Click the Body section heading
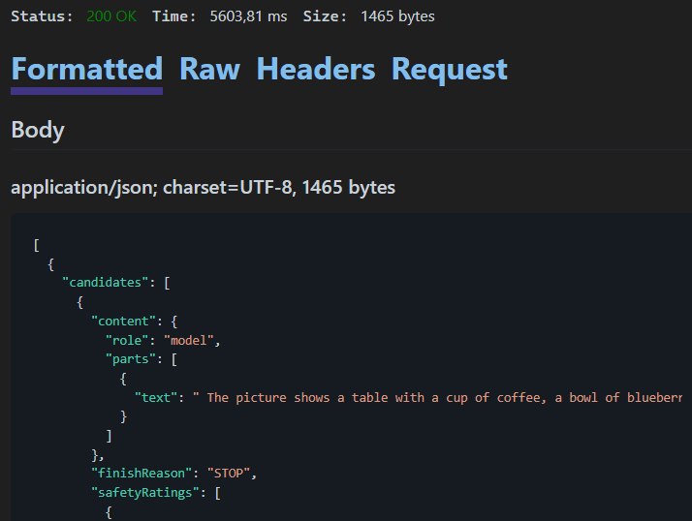The height and width of the screenshot is (521, 692). tap(38, 130)
